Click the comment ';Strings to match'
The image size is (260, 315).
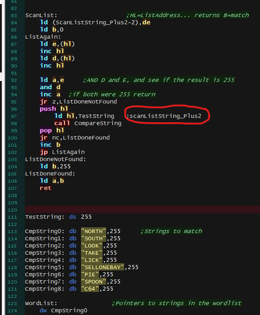click(171, 231)
